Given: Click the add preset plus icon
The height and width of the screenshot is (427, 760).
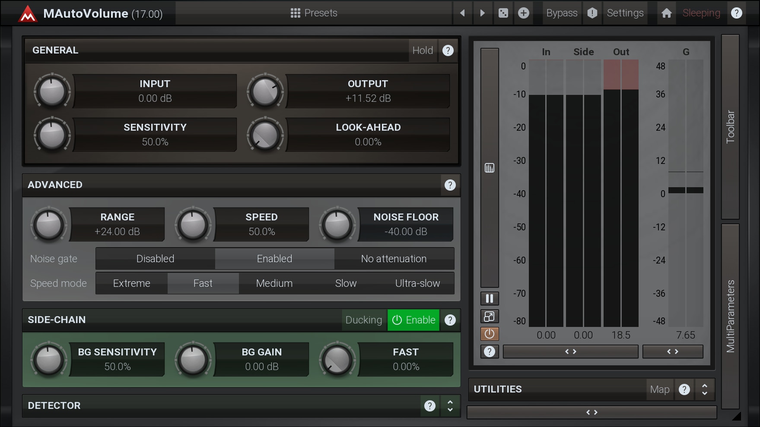Looking at the screenshot, I should click(523, 13).
